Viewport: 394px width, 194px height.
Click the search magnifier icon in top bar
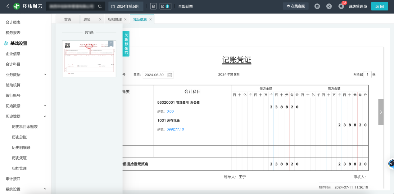100,6
